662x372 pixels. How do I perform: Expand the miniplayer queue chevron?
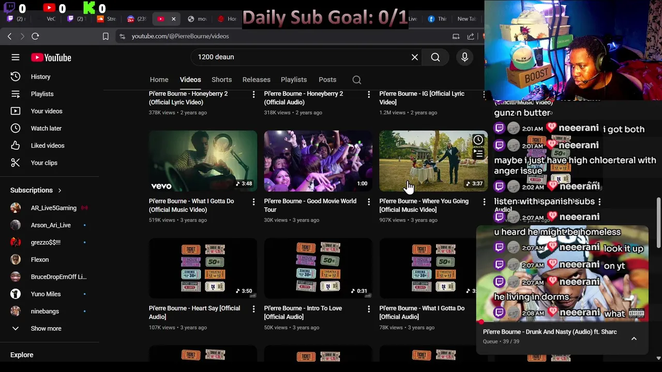[x=634, y=338]
